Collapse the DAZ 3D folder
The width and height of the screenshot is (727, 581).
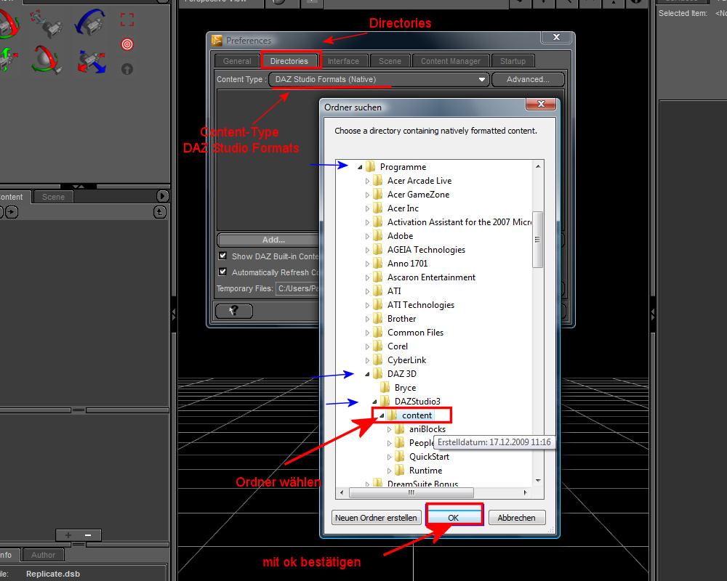point(367,374)
